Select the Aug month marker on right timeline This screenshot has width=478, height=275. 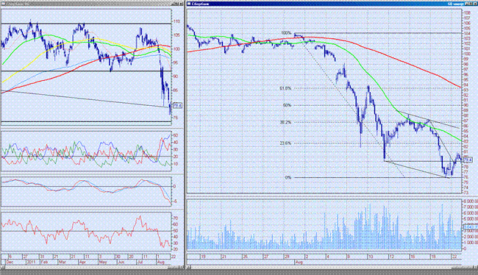(299, 262)
